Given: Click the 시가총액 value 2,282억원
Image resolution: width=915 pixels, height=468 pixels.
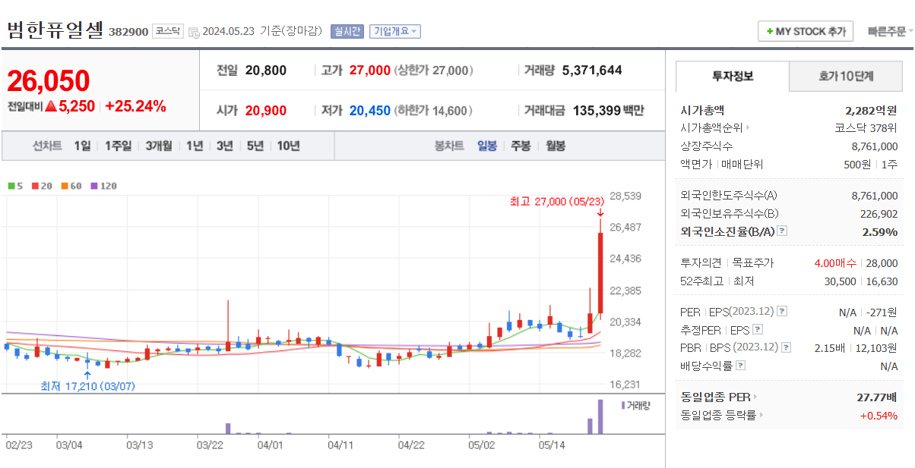Looking at the screenshot, I should (871, 110).
